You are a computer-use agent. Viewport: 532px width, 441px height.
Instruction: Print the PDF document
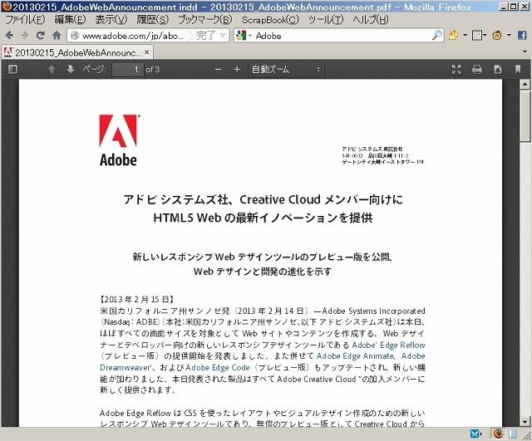tap(477, 70)
